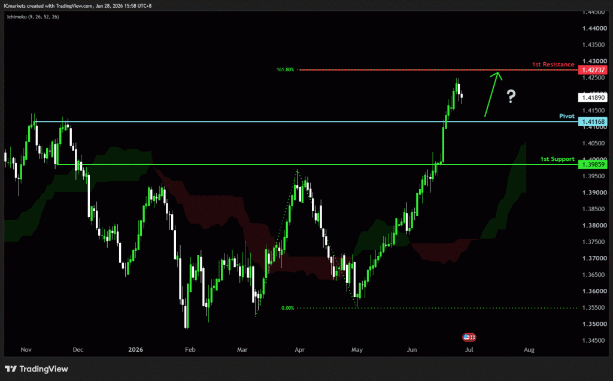Viewport: 613px width, 381px height.
Task: Click the Jul label on the time axis
Action: click(469, 349)
